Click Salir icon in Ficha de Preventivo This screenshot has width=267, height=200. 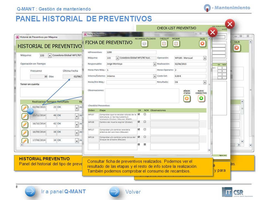pyautogui.click(x=202, y=44)
